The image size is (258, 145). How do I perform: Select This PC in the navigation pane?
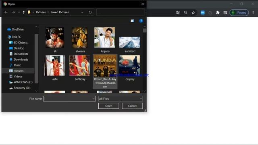coord(14,37)
